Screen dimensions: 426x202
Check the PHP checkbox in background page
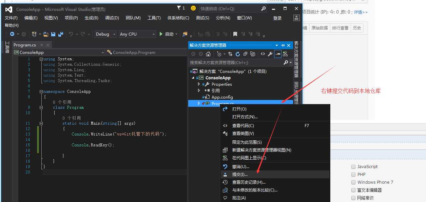click(353, 174)
